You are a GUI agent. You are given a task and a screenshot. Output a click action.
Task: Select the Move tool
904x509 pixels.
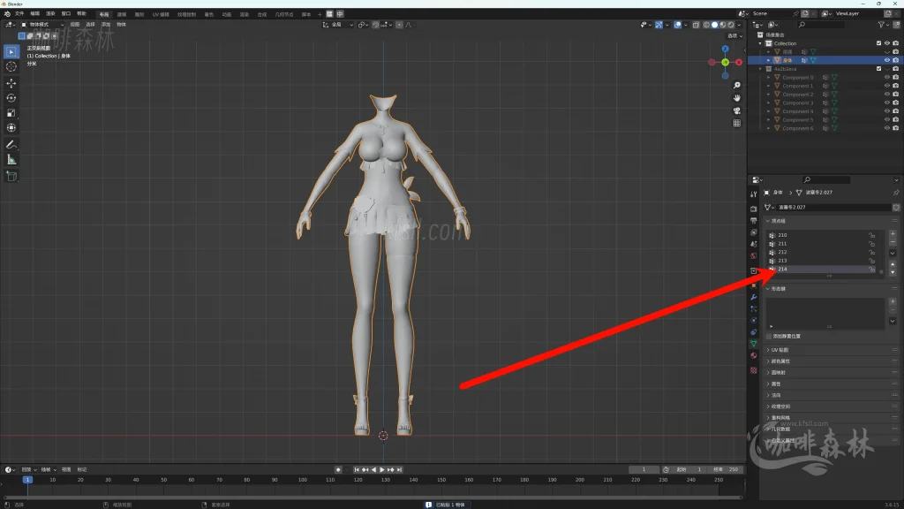coord(11,84)
